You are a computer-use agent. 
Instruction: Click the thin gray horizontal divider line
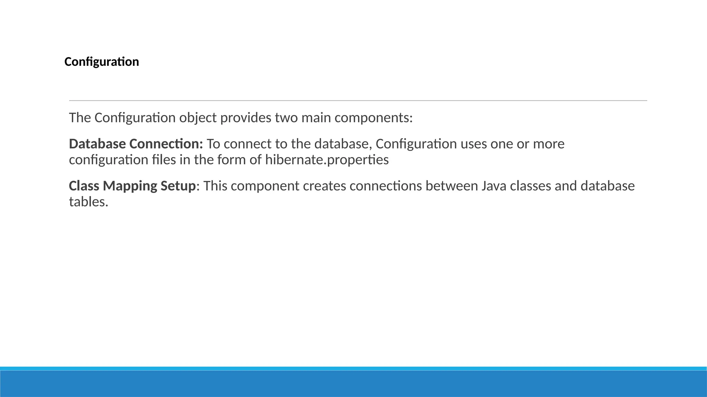pos(358,101)
